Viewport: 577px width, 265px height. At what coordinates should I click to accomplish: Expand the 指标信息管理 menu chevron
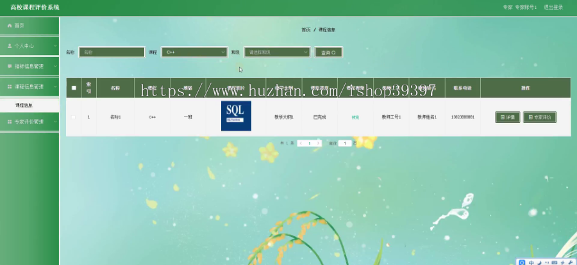[55, 66]
